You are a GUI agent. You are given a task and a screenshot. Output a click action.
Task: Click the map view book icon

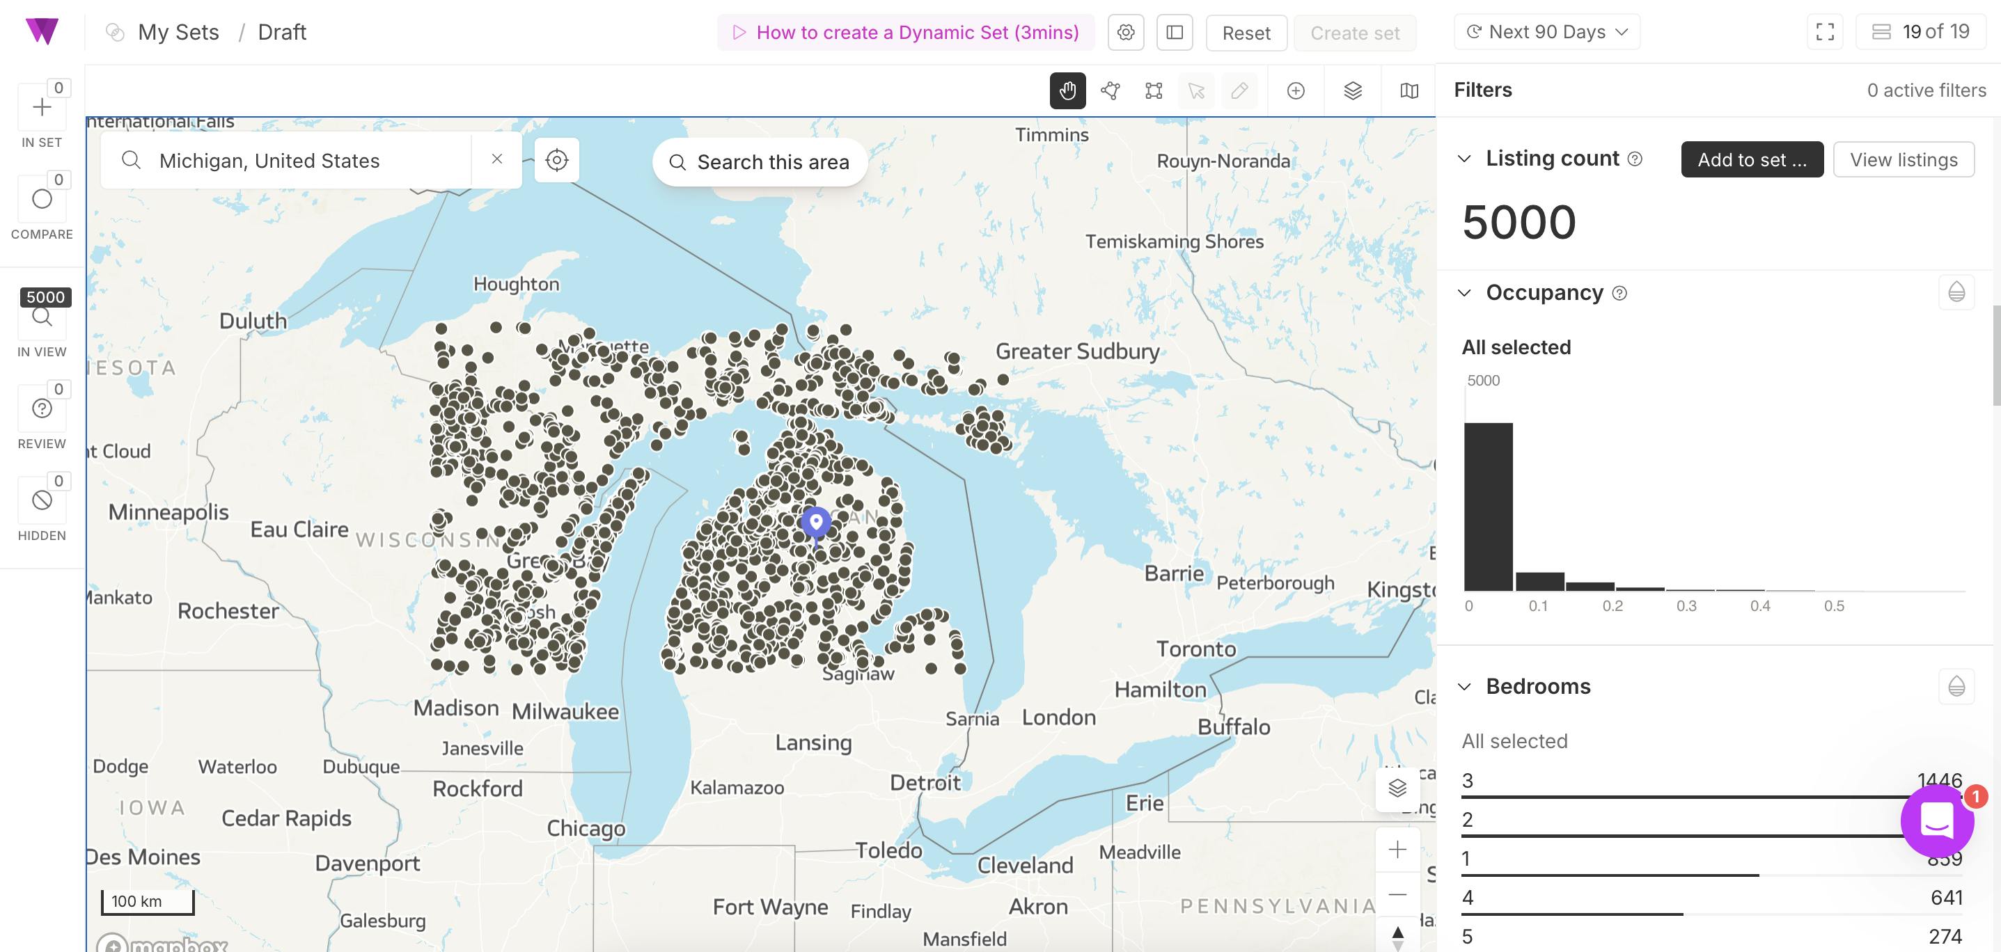coord(1408,91)
